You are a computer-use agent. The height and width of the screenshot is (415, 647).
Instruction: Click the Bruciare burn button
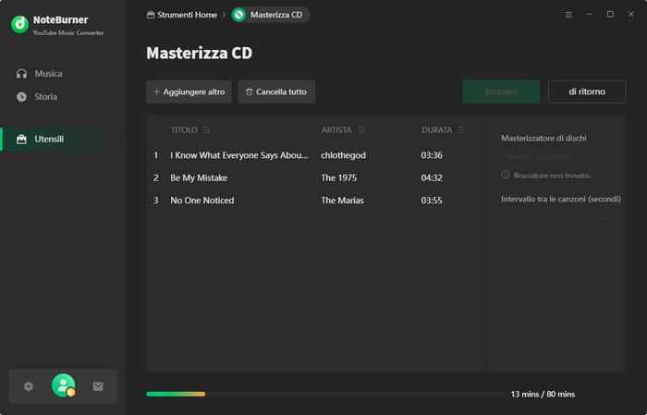point(501,92)
